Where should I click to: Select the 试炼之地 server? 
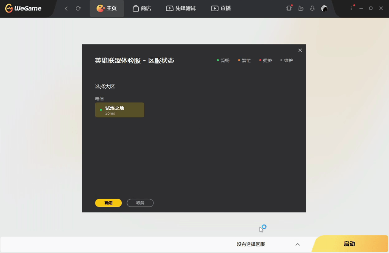[x=120, y=110]
